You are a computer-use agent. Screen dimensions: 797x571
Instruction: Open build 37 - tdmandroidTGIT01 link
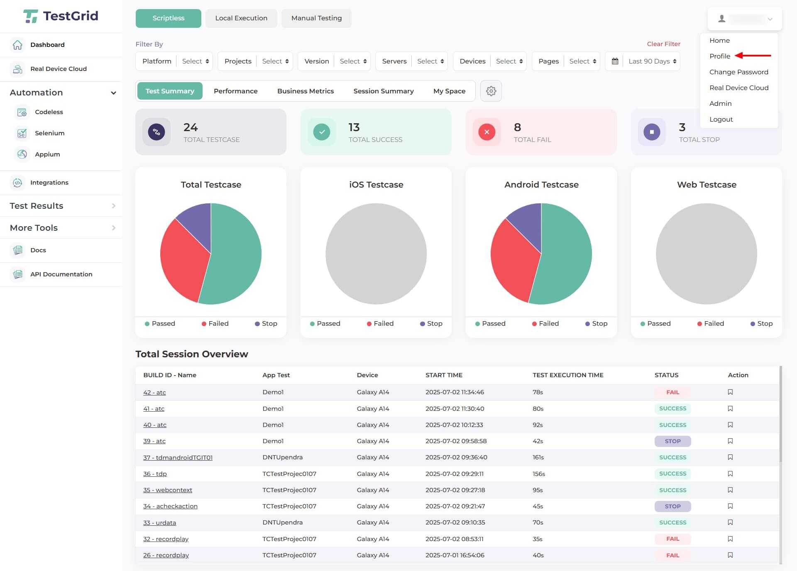(178, 457)
